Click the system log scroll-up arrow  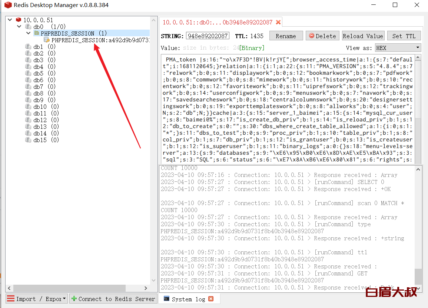coord(418,169)
